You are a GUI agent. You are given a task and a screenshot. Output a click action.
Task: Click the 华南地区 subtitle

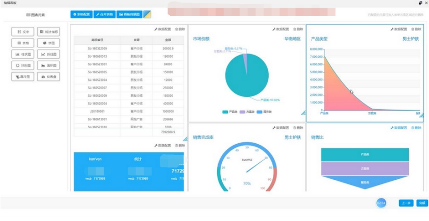click(293, 39)
